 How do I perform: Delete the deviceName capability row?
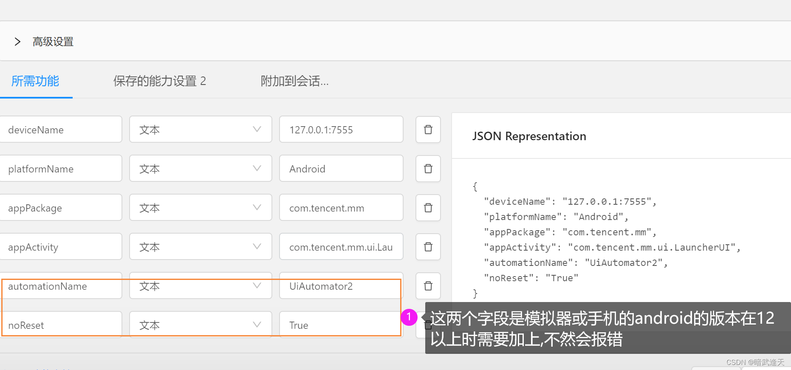tap(428, 130)
